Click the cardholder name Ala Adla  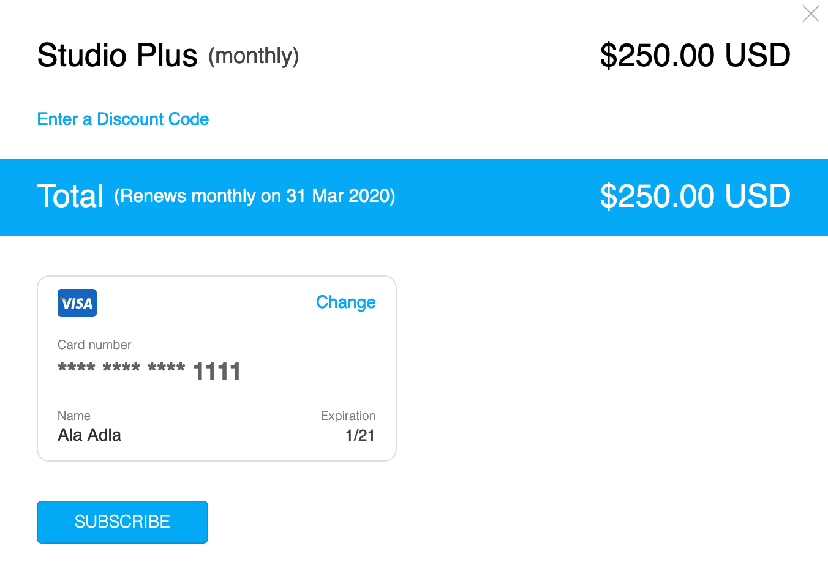point(89,435)
